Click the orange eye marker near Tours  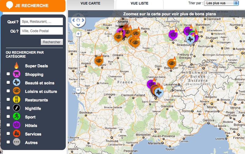(x=99, y=61)
